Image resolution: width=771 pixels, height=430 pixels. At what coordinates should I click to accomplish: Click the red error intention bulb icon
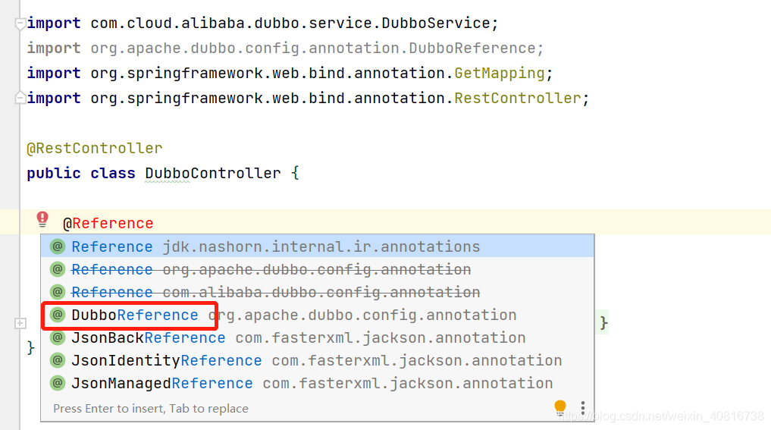coord(42,219)
